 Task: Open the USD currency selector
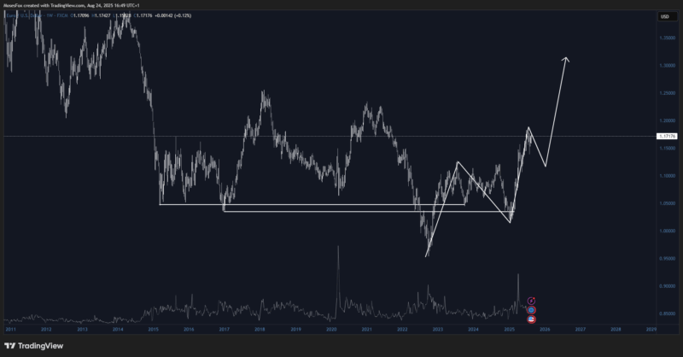click(x=663, y=16)
